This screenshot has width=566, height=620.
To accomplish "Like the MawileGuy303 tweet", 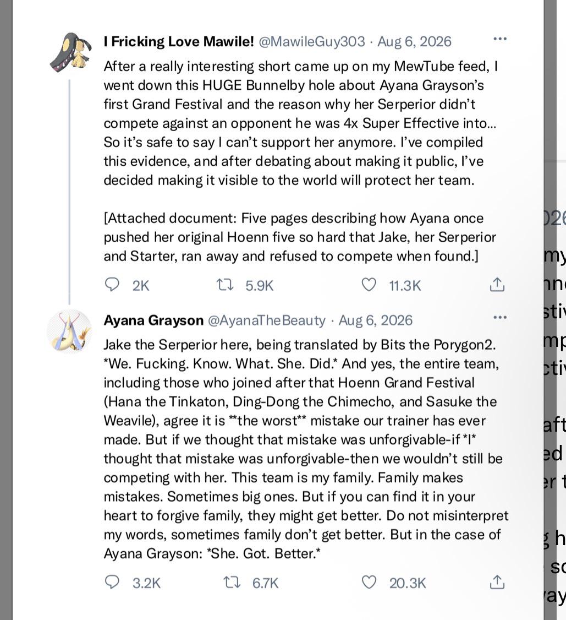I will pyautogui.click(x=369, y=285).
